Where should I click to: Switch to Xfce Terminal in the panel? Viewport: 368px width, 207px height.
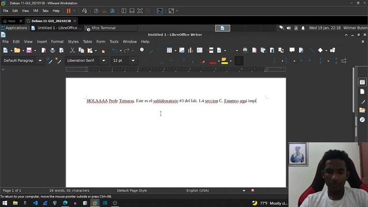pyautogui.click(x=111, y=28)
